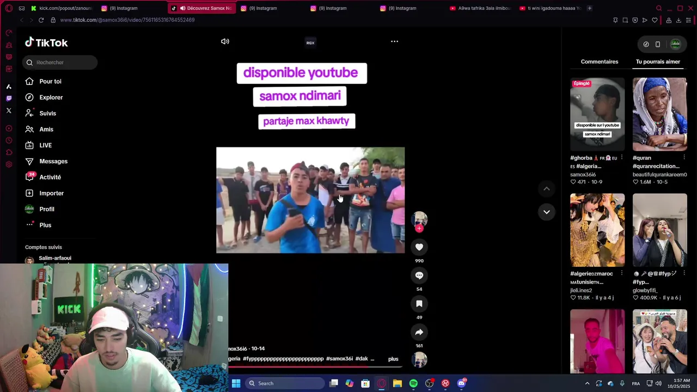Open the three-dots video options menu
This screenshot has height=392, width=697.
[394, 41]
